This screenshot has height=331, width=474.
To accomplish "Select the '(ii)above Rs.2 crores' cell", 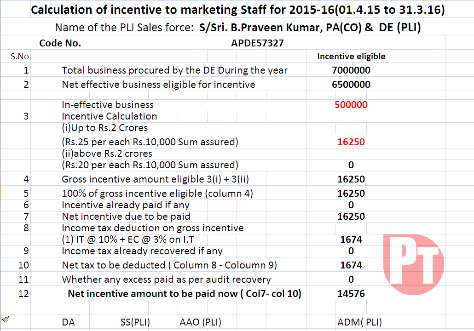I will click(107, 154).
